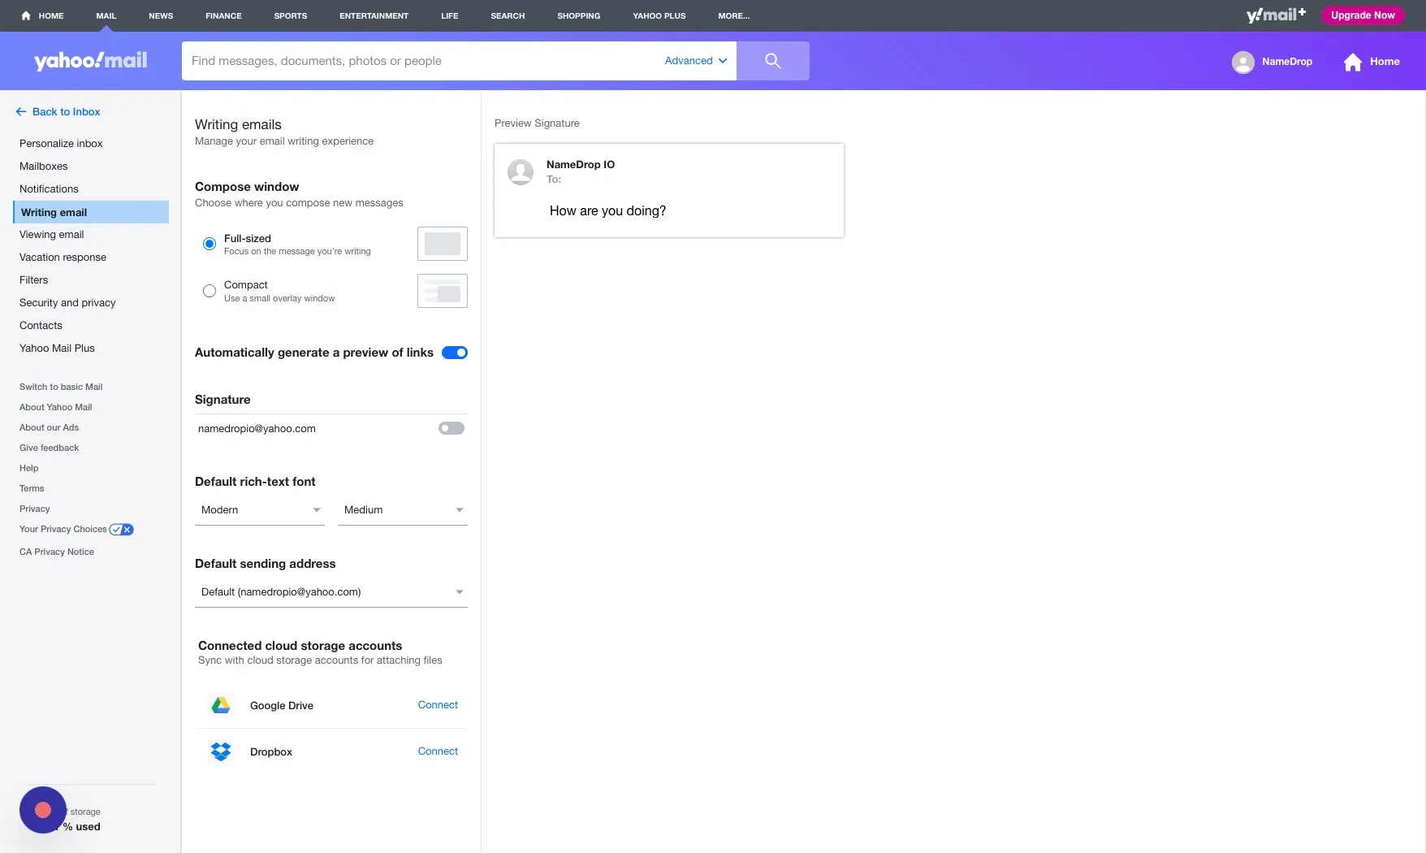Select Compact compose window
This screenshot has height=853, width=1426.
pyautogui.click(x=210, y=291)
